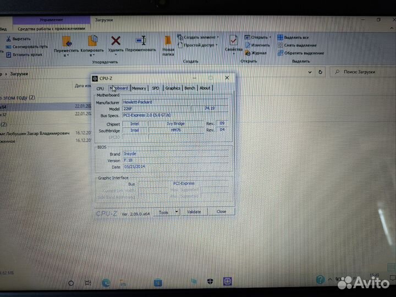Click Выделить все in the ribbon
Viewport: 396px width, 297px height.
(x=293, y=37)
